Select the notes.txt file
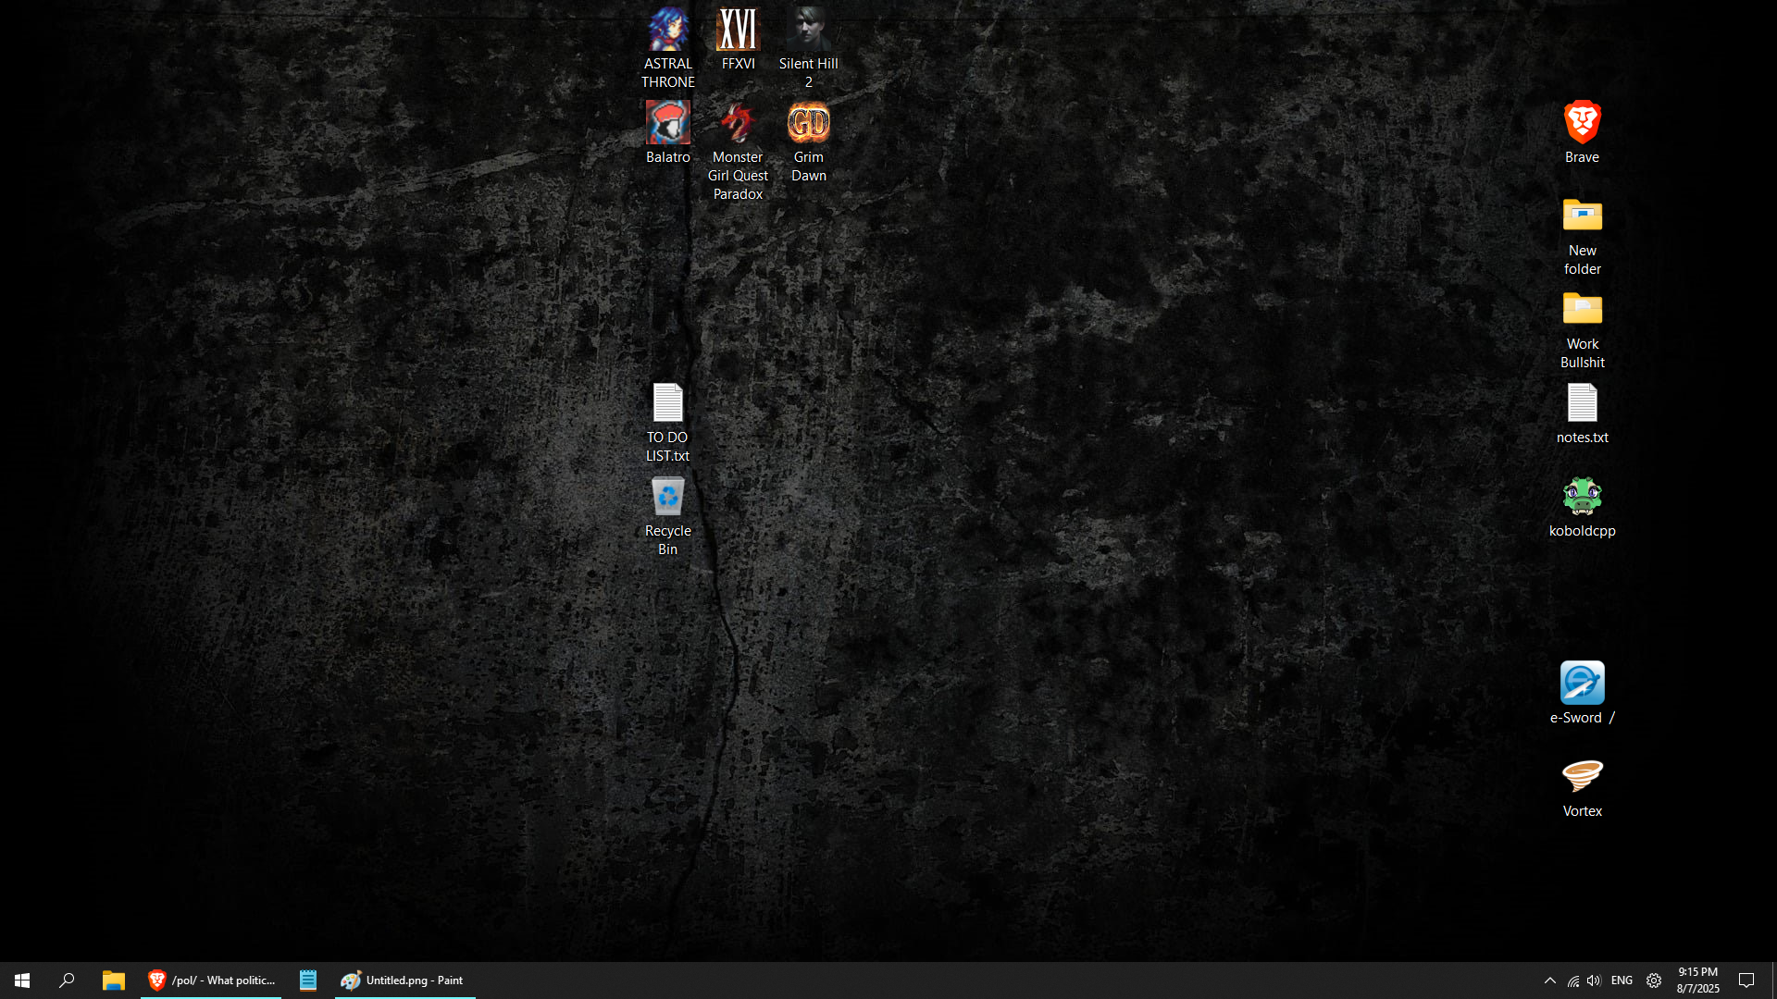1777x999 pixels. (1582, 413)
